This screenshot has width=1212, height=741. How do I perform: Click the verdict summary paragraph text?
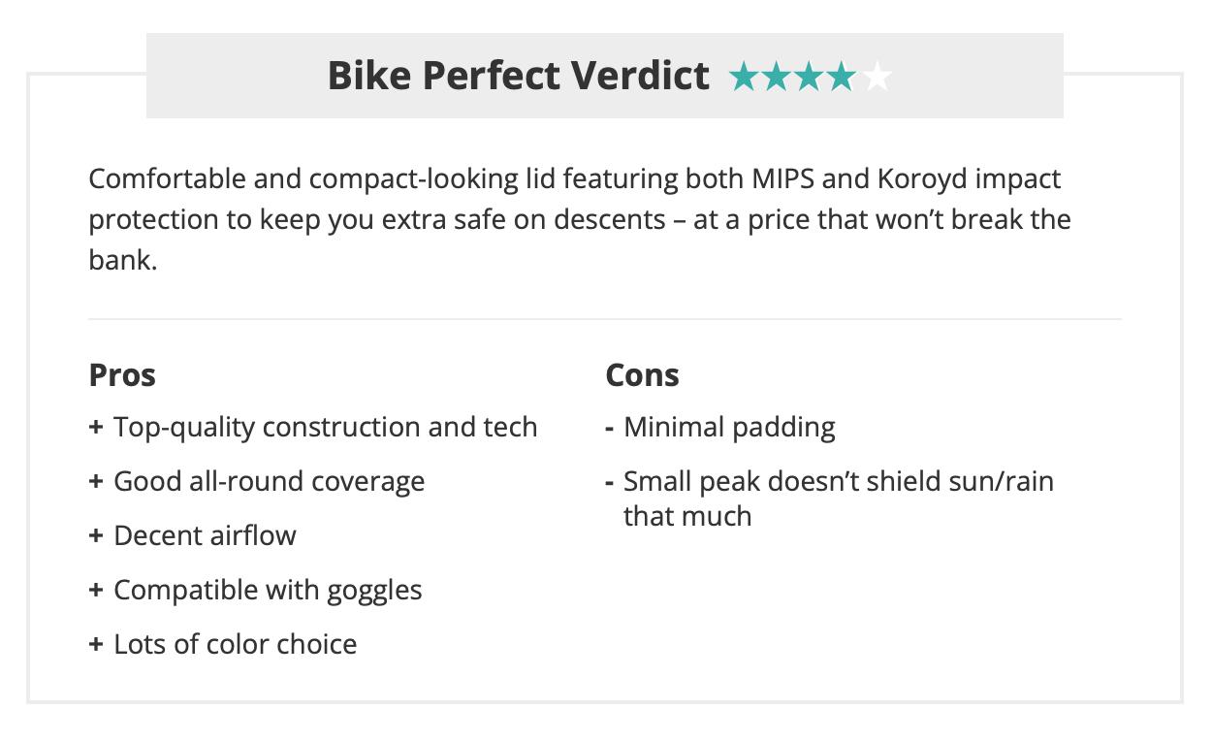pyautogui.click(x=579, y=219)
